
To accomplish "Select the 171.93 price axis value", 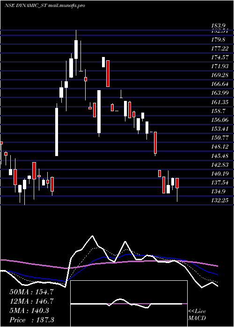I will point(220,66).
